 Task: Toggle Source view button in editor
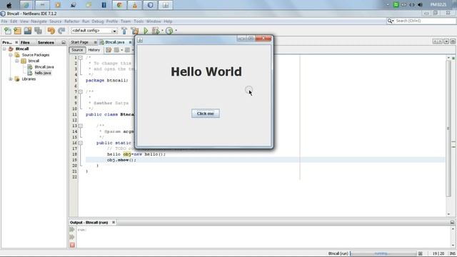(x=77, y=50)
